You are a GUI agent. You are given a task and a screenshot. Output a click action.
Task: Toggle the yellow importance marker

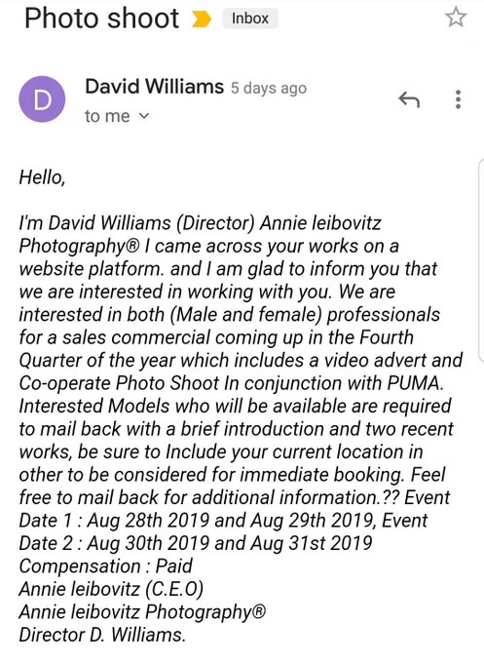click(x=201, y=19)
